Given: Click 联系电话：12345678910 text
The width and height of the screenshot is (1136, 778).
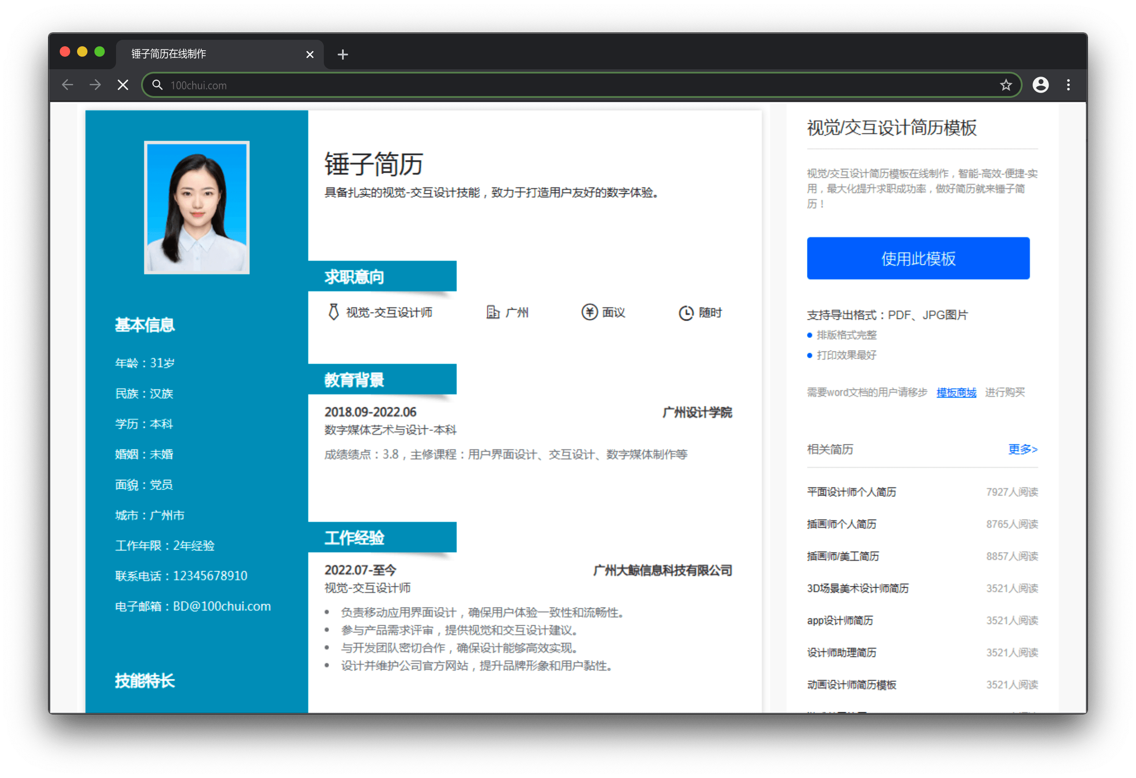Looking at the screenshot, I should coord(181,575).
